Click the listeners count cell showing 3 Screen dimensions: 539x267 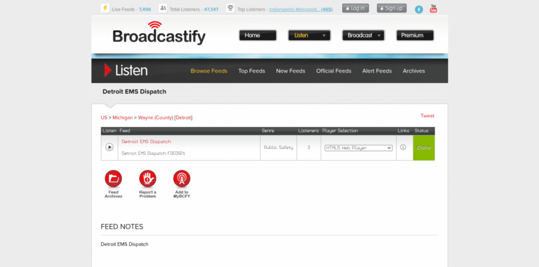pyautogui.click(x=308, y=147)
